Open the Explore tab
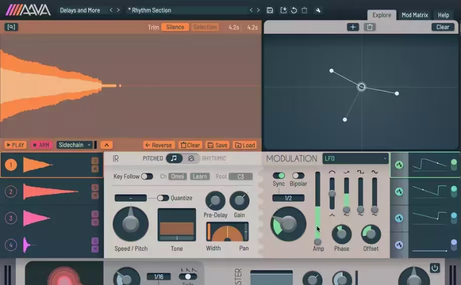 381,15
